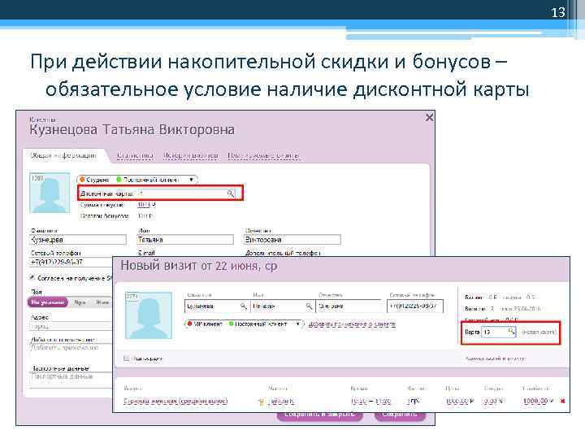Viewport: 585px width, 439px height.
Task: Open client tags dropdown with Студент
Action: [x=191, y=180]
